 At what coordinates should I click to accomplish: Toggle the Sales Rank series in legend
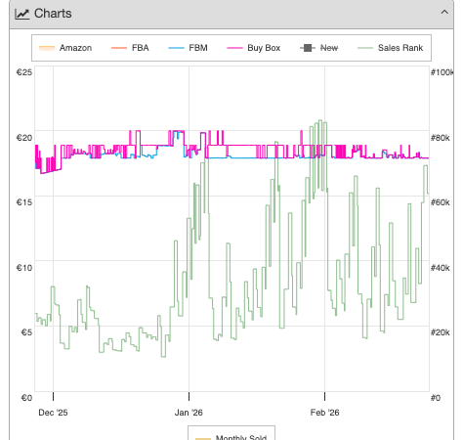[390, 48]
